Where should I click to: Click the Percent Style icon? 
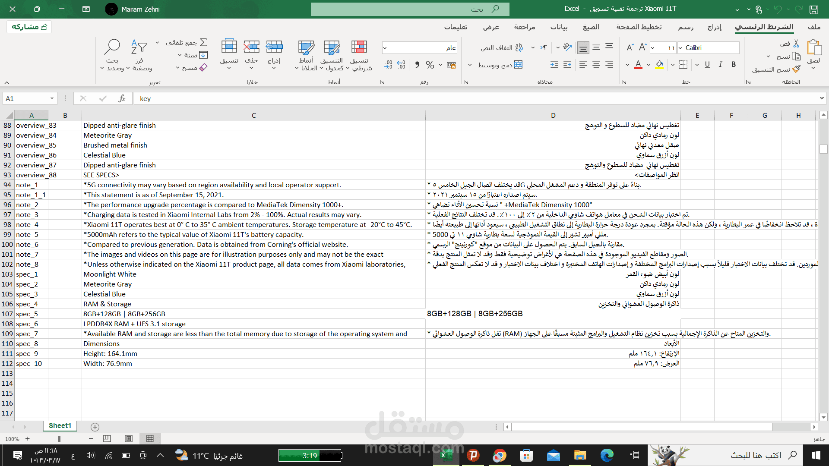[430, 65]
